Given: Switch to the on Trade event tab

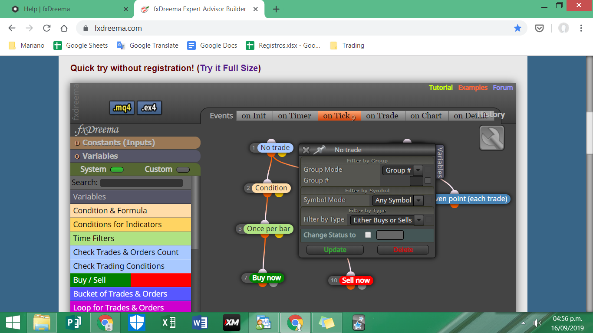Looking at the screenshot, I should pyautogui.click(x=382, y=116).
